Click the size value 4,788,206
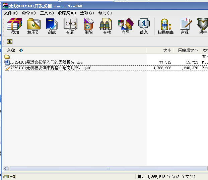Viewport: 208px width, 180px height. point(162,68)
